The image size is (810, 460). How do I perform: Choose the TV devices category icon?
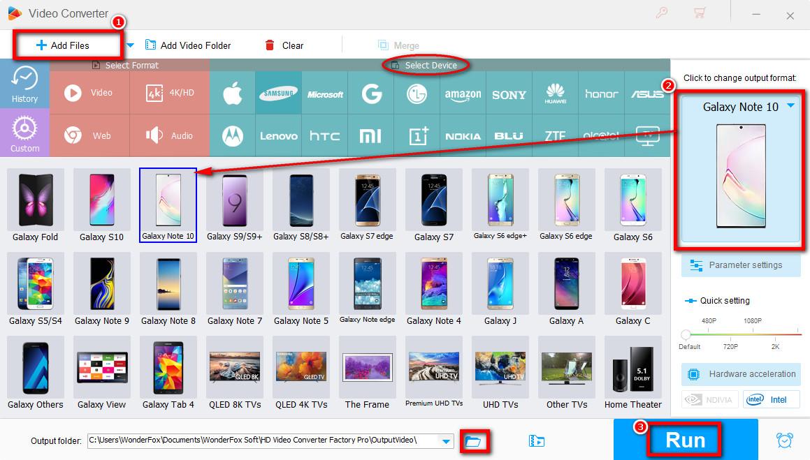(647, 136)
